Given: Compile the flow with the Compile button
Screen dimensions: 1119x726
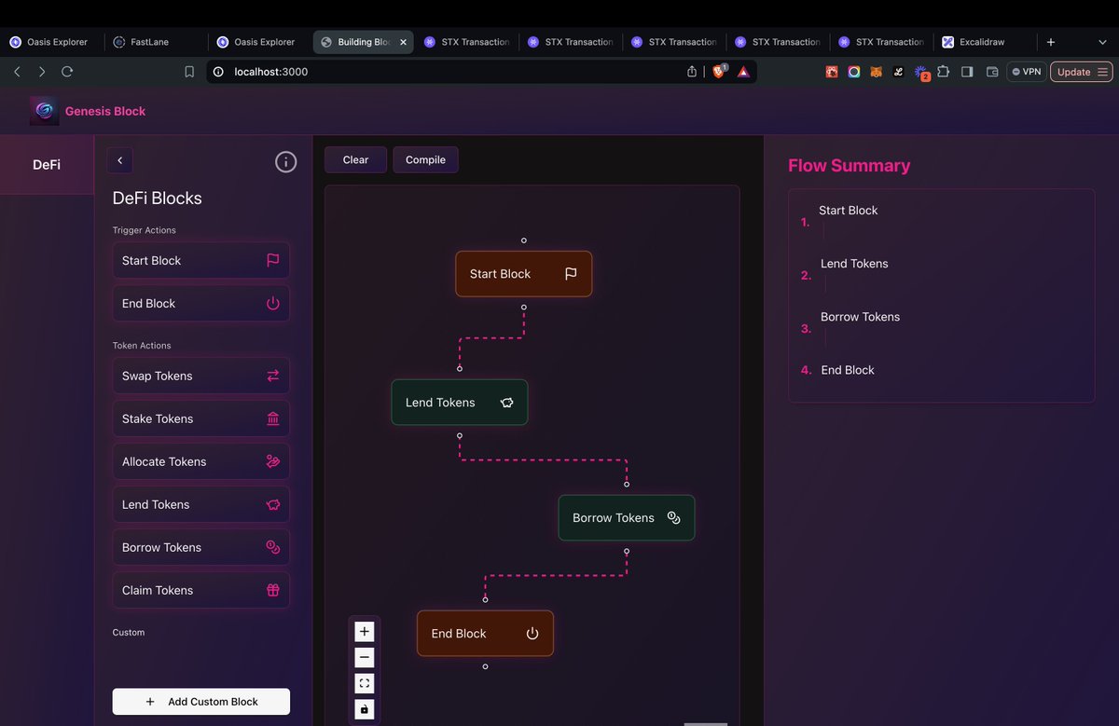Looking at the screenshot, I should (x=425, y=159).
